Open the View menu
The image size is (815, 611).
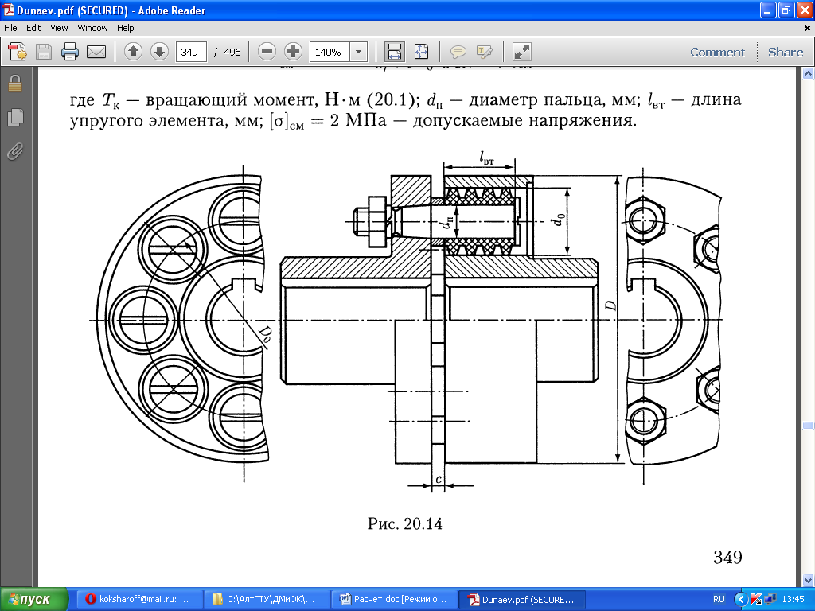pyautogui.click(x=59, y=28)
